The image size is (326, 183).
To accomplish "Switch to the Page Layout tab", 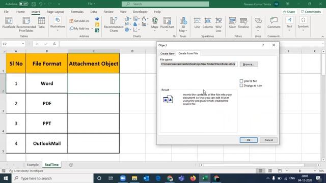I will (55, 12).
